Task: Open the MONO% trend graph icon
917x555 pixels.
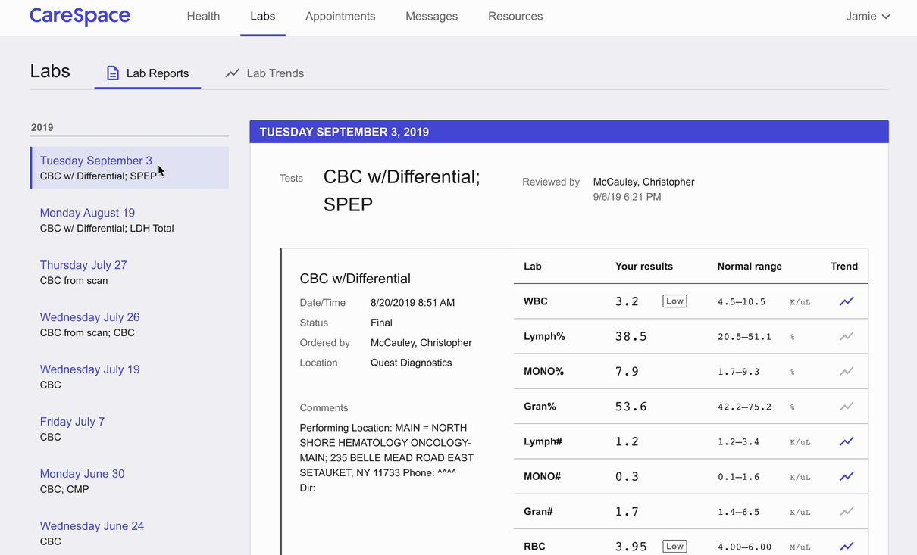Action: 847,371
